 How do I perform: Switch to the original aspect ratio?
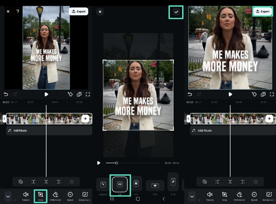[103, 185]
